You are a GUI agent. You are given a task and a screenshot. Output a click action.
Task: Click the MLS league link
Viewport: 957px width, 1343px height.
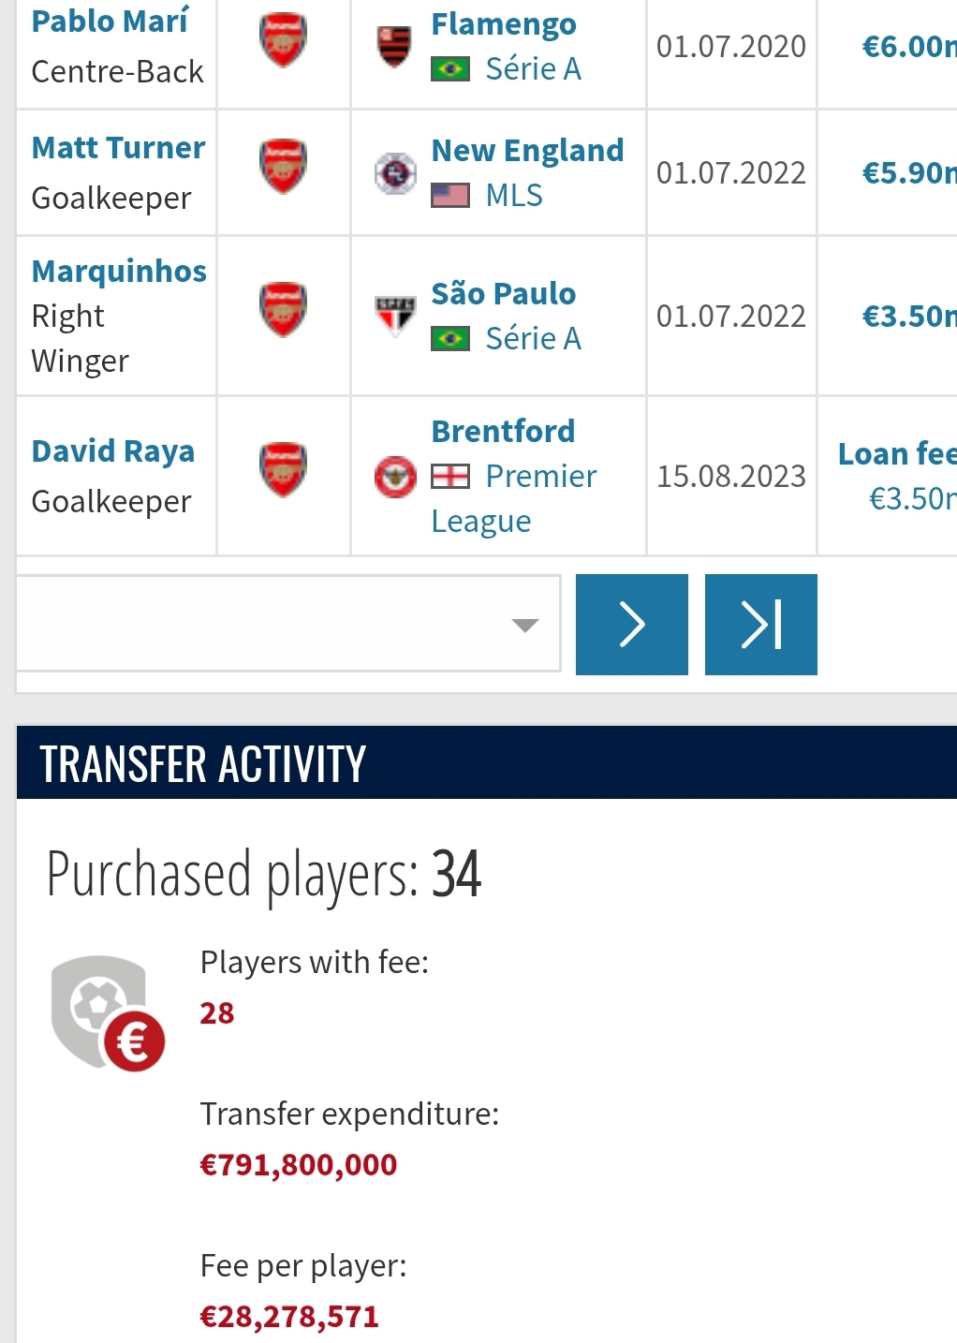514,196
